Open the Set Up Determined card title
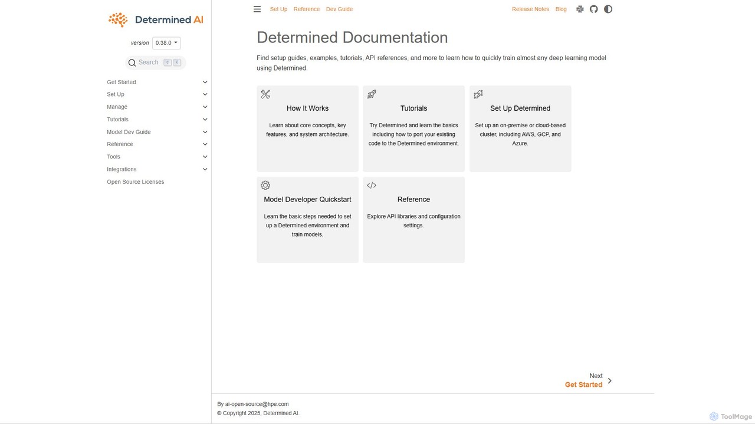This screenshot has height=424, width=755. (x=520, y=108)
